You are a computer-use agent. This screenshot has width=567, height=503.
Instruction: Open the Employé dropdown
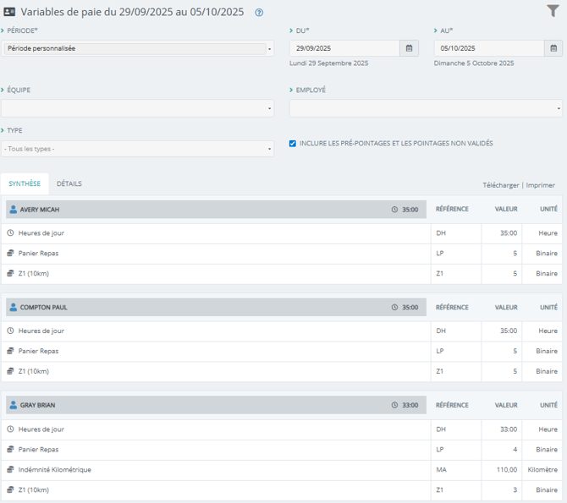pos(425,108)
